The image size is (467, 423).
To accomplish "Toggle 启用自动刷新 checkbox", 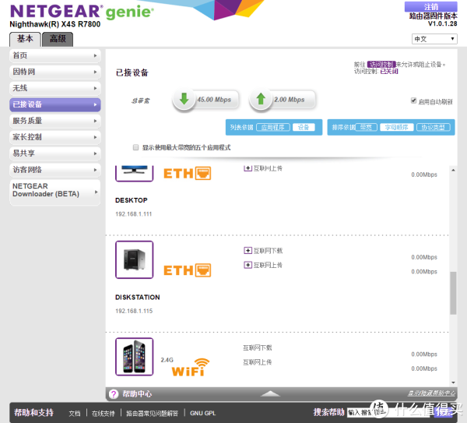I will [x=413, y=100].
